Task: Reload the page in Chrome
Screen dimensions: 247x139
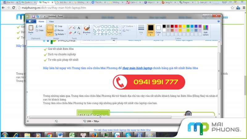Action: [14, 8]
